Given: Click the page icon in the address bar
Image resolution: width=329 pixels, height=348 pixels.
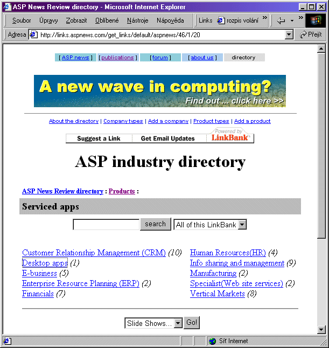Looking at the screenshot, I should click(x=33, y=34).
